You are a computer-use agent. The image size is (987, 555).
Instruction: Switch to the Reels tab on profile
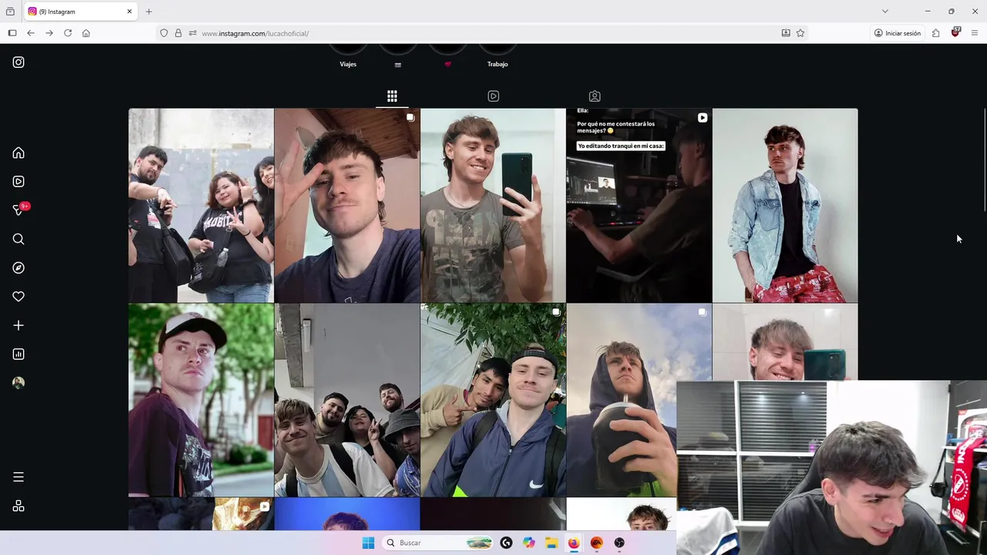[493, 96]
